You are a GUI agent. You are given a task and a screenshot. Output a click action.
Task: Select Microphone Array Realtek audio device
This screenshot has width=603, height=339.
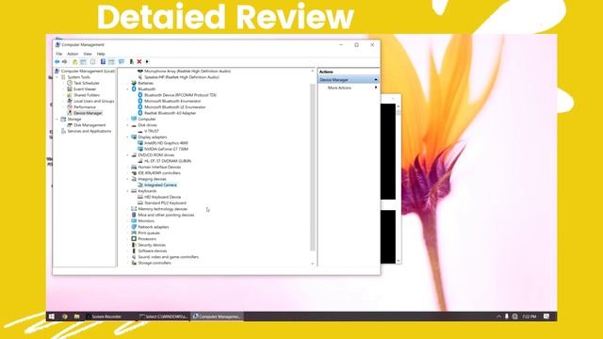pos(187,72)
